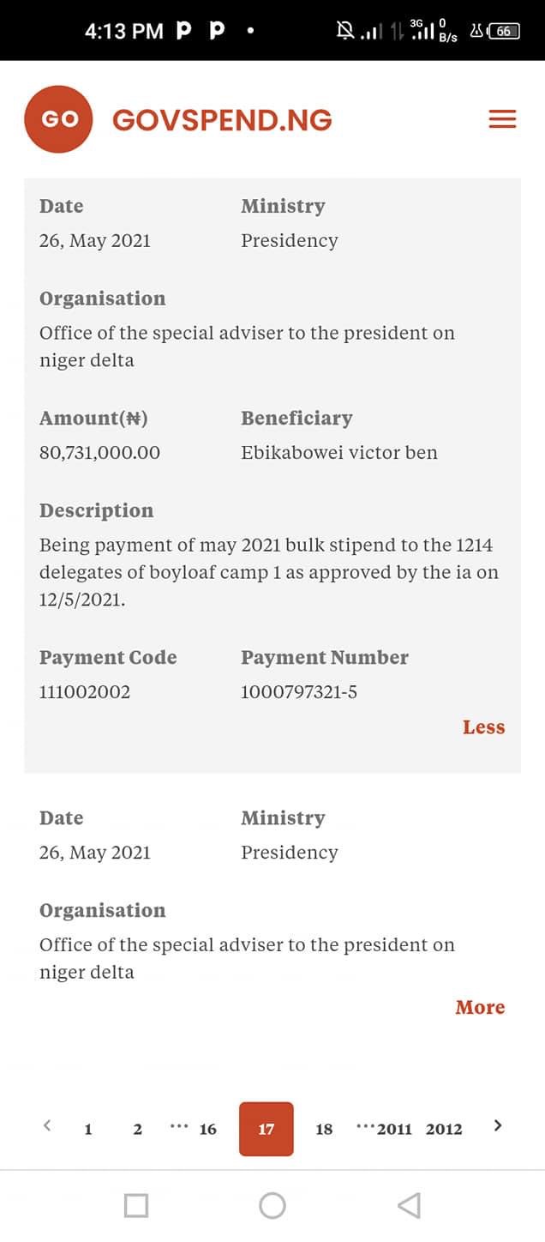Go to previous page with left chevron

tap(47, 1125)
